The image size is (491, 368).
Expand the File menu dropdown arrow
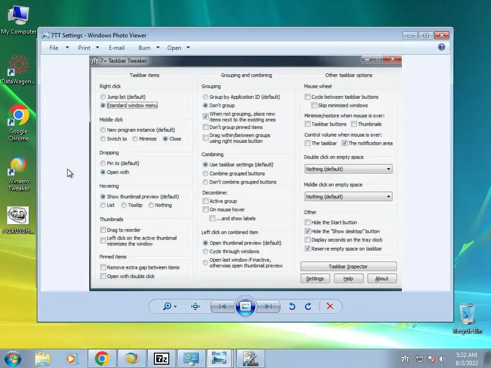coord(67,48)
